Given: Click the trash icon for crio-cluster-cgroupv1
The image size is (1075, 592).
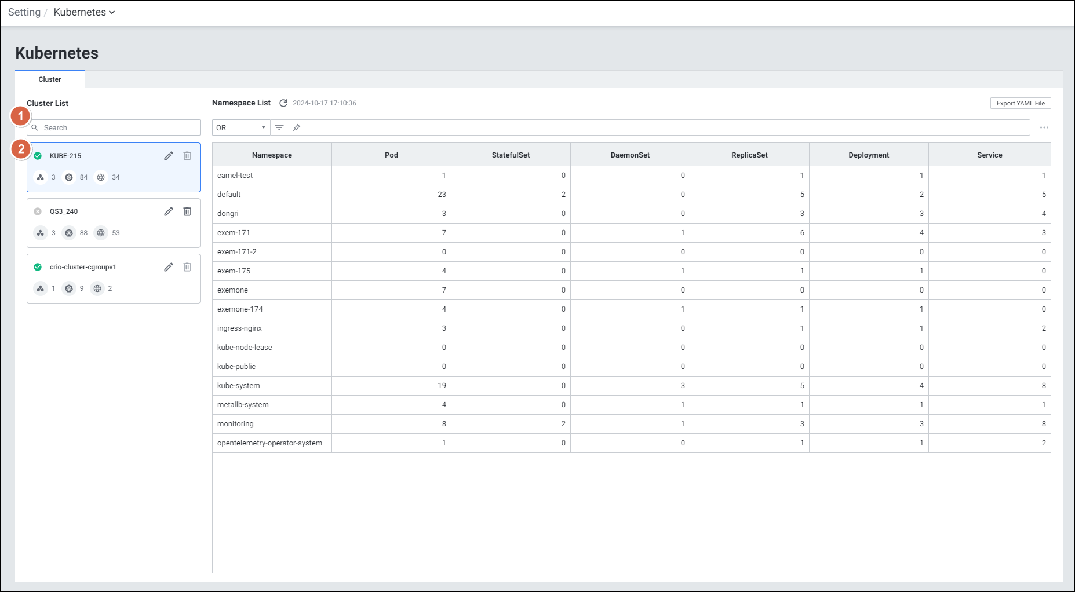Looking at the screenshot, I should click(x=187, y=267).
